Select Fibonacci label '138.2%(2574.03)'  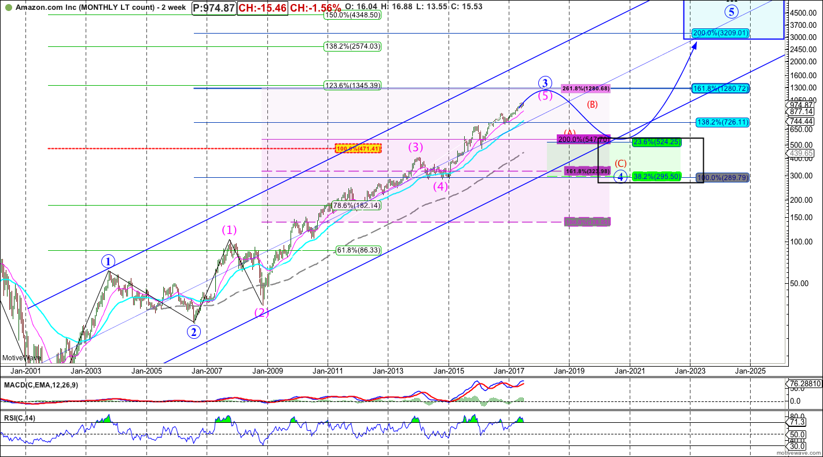(x=352, y=46)
